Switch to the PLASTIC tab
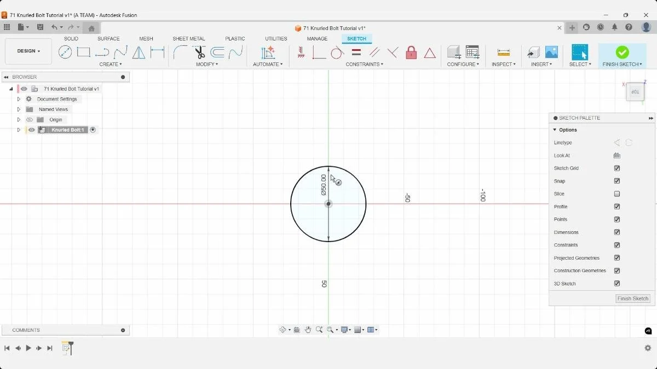The height and width of the screenshot is (369, 657). point(235,39)
